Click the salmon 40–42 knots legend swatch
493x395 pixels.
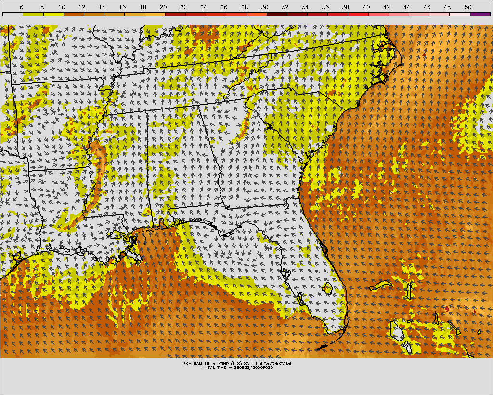click(x=378, y=14)
